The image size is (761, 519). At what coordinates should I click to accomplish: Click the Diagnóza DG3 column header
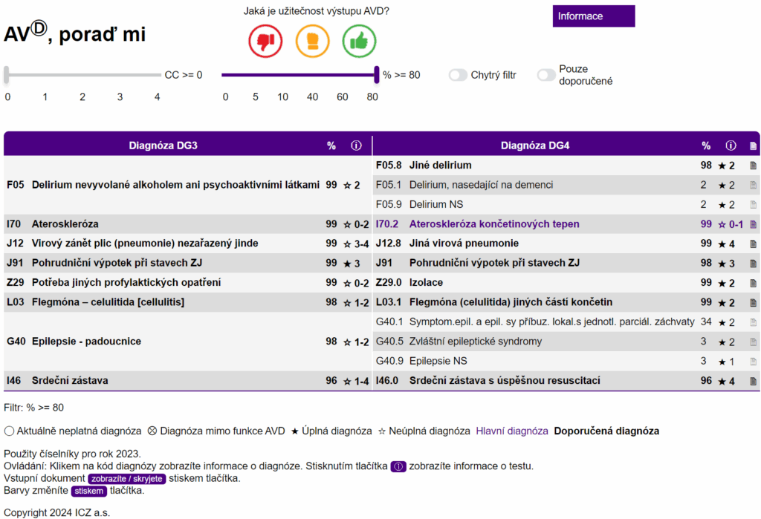tap(163, 146)
